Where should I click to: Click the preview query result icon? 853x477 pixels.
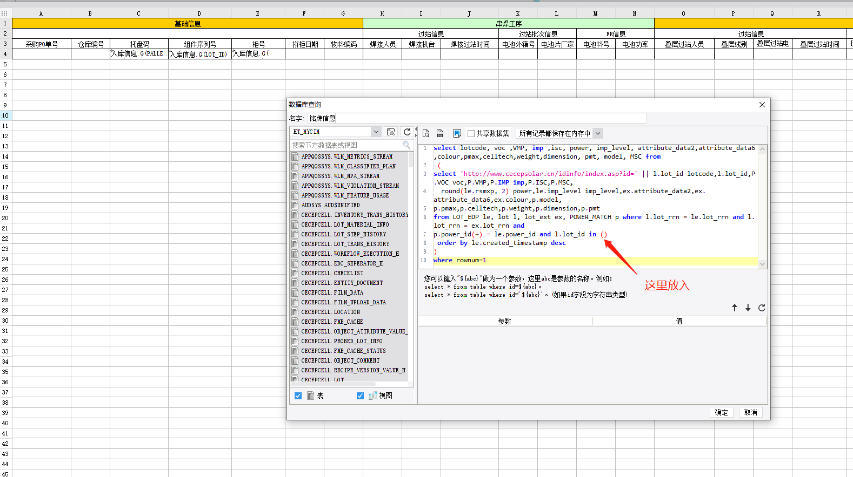[426, 133]
